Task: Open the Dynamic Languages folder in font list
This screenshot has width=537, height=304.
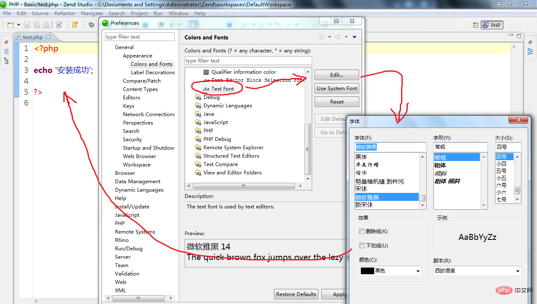Action: click(x=224, y=106)
